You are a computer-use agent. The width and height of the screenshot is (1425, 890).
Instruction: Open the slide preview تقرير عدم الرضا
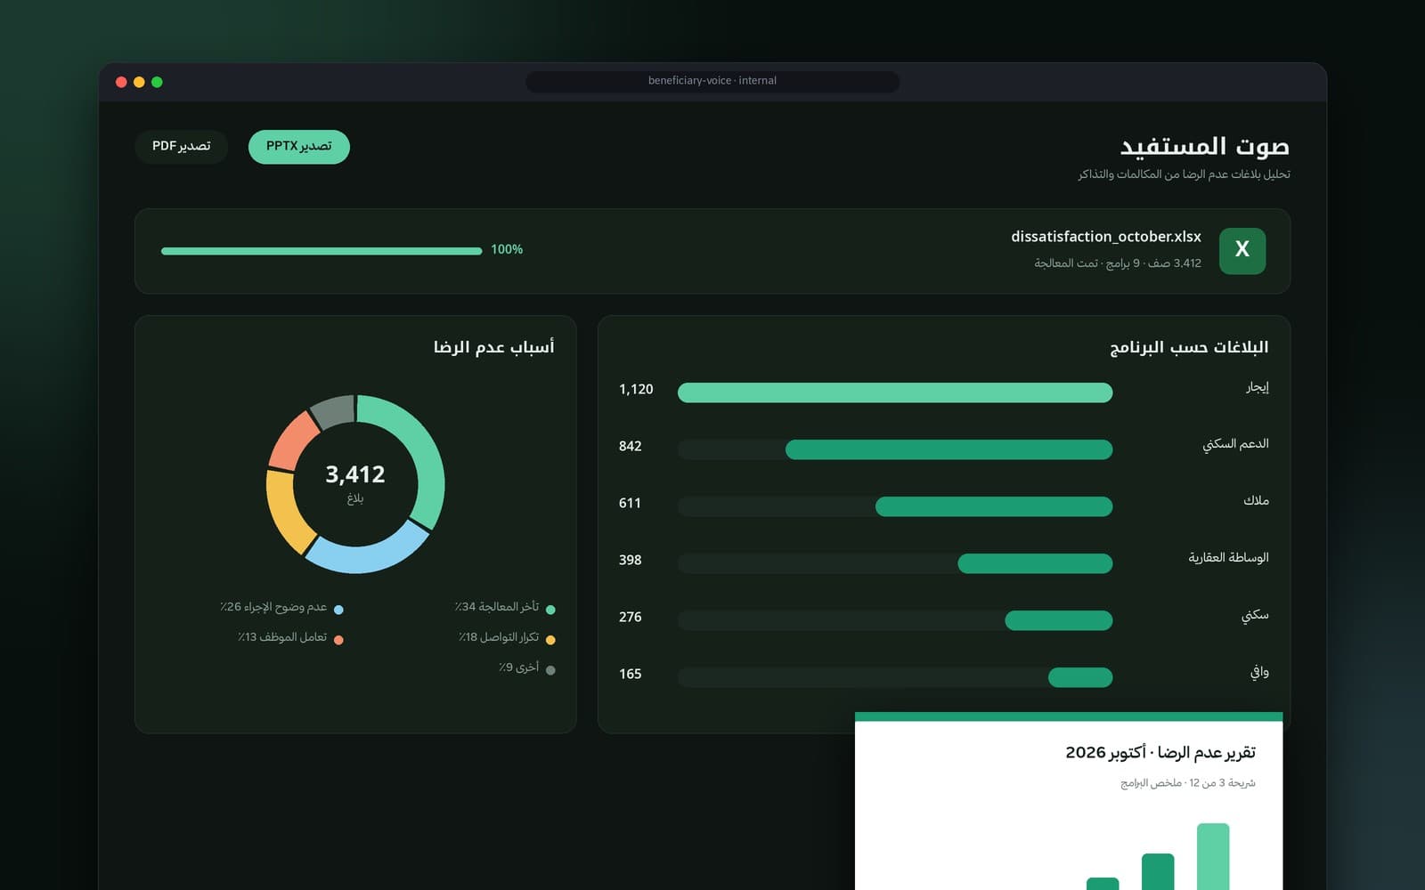tap(1069, 801)
